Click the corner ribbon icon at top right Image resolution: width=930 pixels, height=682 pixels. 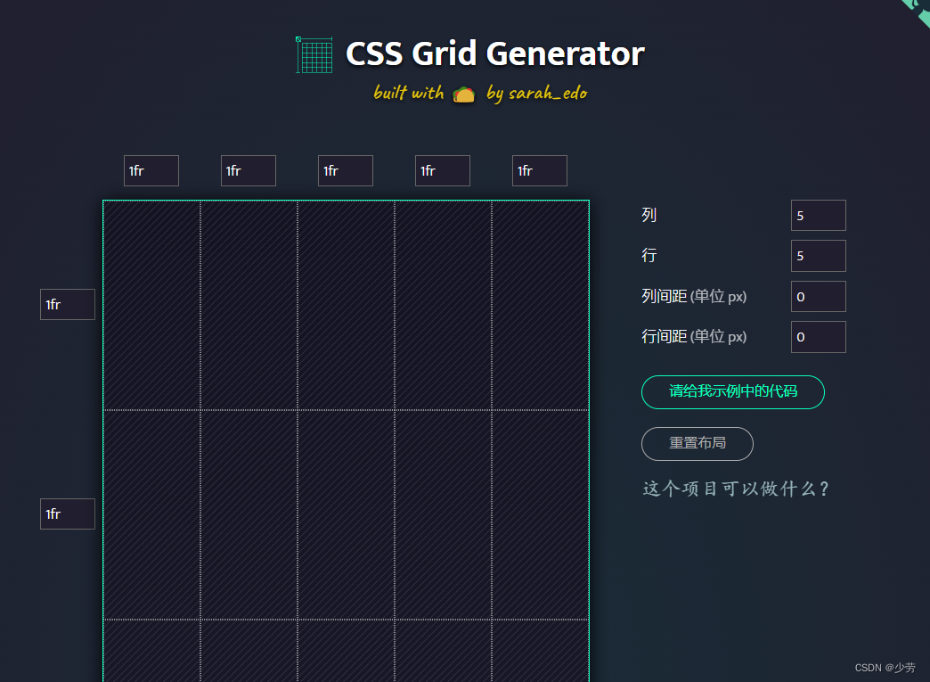click(917, 12)
